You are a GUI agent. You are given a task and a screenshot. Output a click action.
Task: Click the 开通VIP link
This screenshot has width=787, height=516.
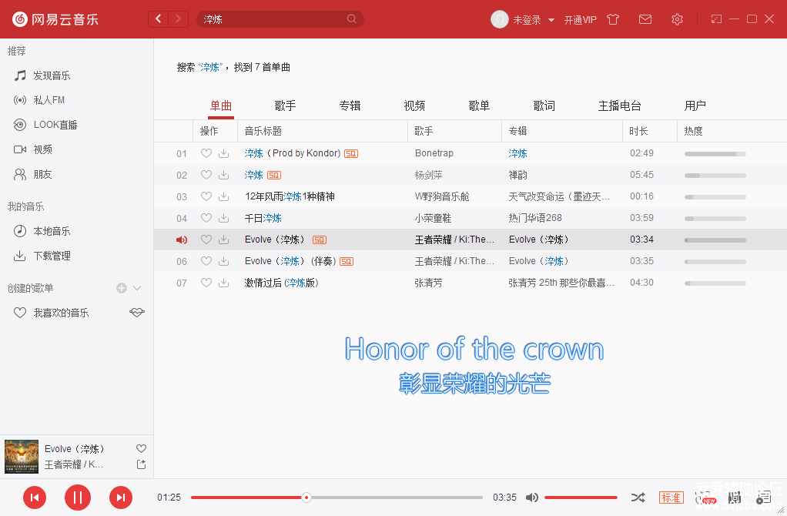click(x=580, y=20)
